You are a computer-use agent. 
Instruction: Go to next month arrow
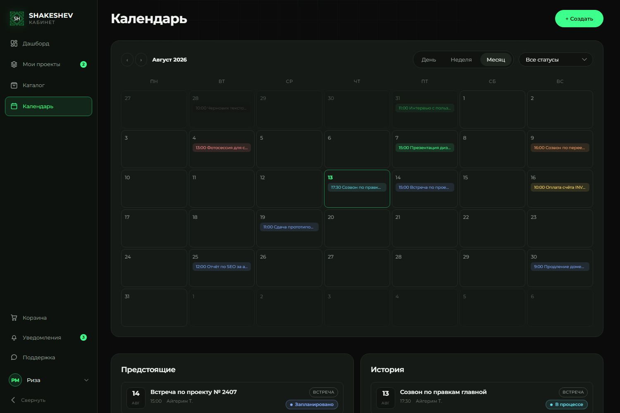141,60
